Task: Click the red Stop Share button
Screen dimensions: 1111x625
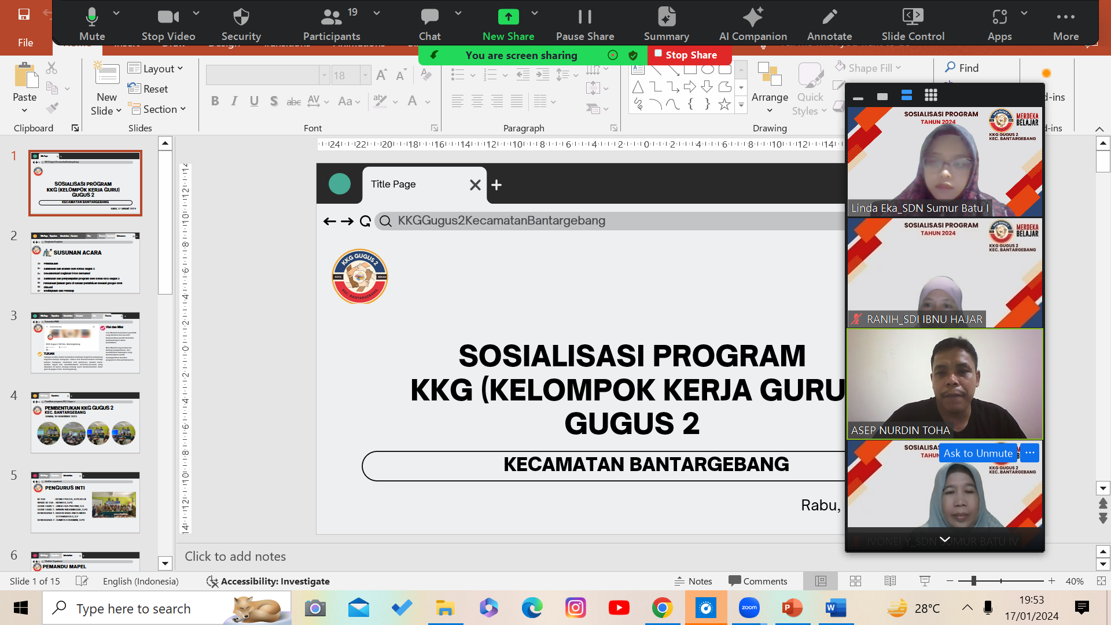Action: (689, 55)
